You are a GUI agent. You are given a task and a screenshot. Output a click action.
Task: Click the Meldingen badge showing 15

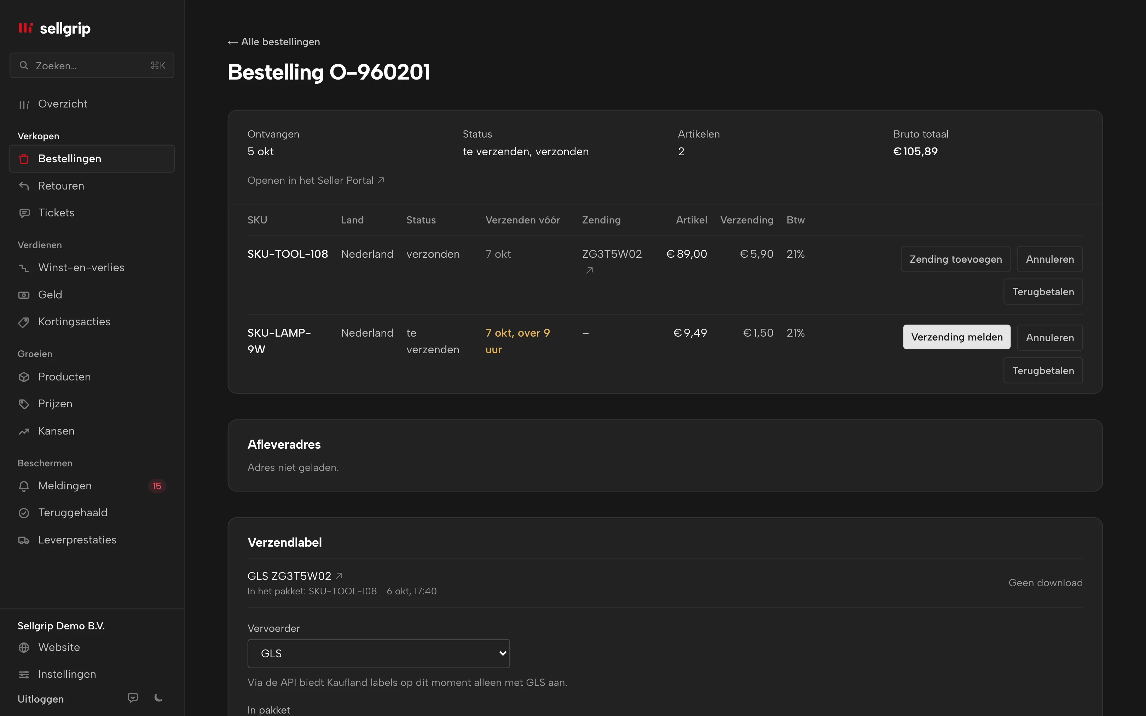pos(157,486)
